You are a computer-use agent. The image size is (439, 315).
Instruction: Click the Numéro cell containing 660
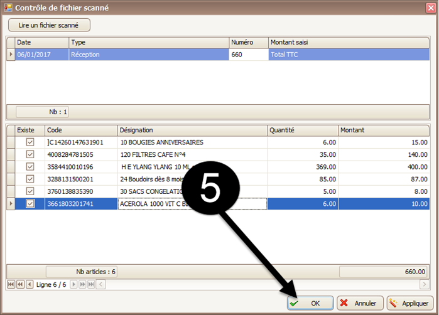(249, 55)
